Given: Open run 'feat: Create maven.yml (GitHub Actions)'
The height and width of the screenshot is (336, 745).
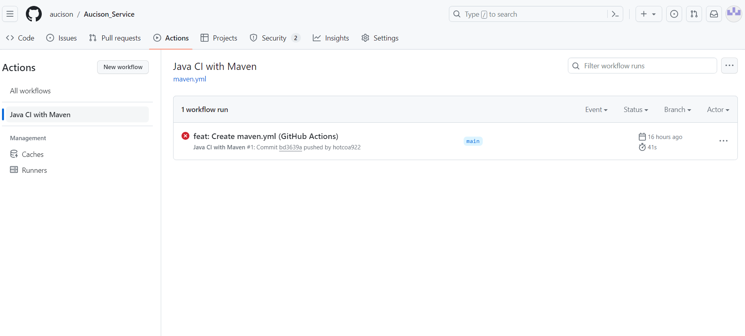Looking at the screenshot, I should coord(266,136).
